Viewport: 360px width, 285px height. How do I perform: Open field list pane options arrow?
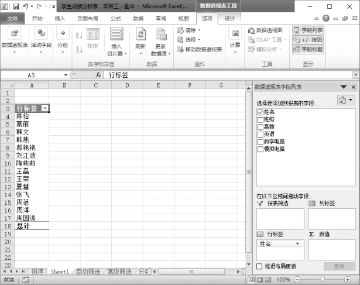point(344,87)
